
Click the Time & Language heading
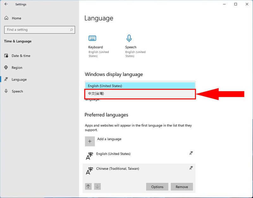[18, 41]
